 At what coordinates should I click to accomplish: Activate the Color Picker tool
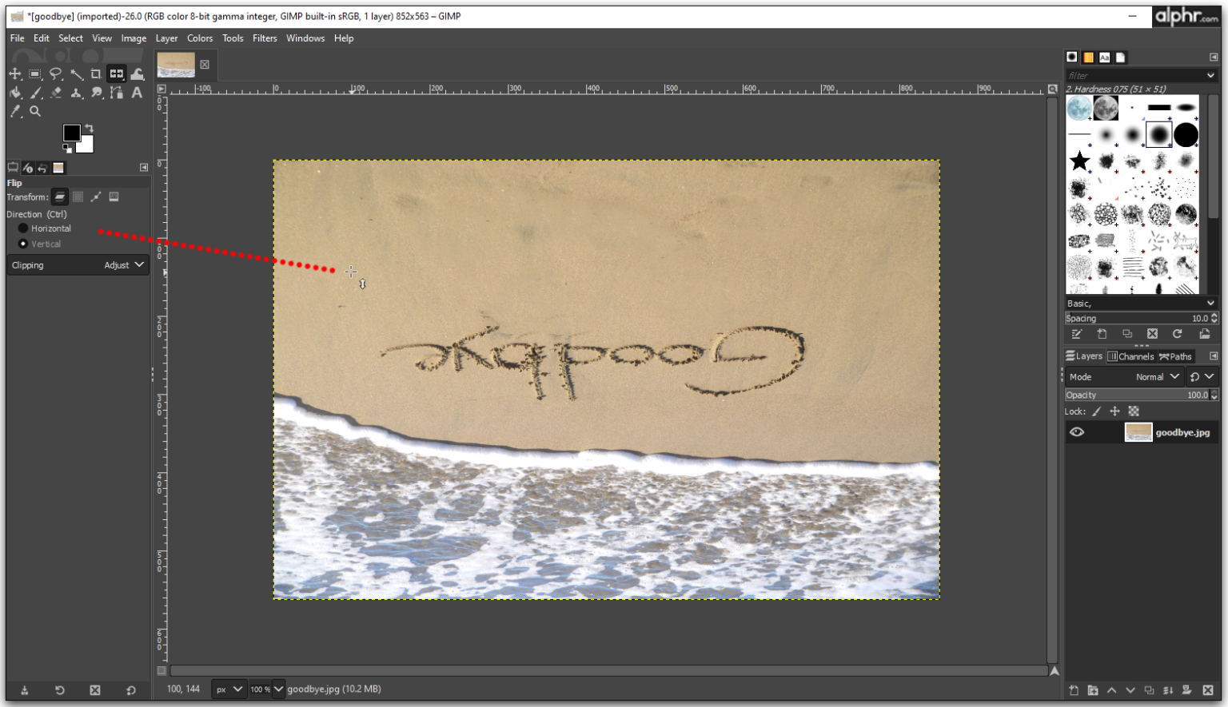[15, 111]
